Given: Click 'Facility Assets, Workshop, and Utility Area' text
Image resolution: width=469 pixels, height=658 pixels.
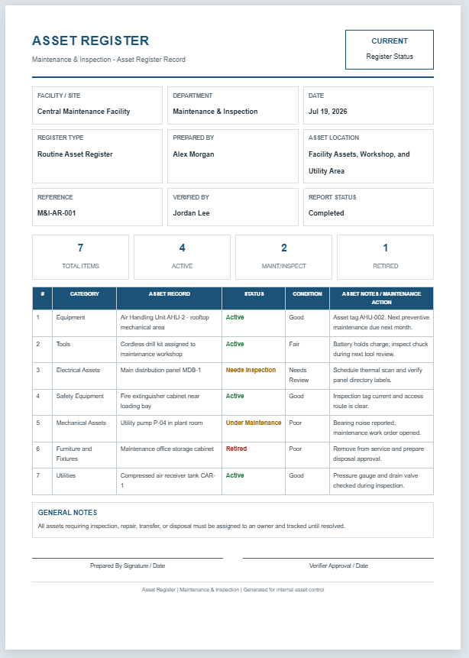Looking at the screenshot, I should point(359,163).
